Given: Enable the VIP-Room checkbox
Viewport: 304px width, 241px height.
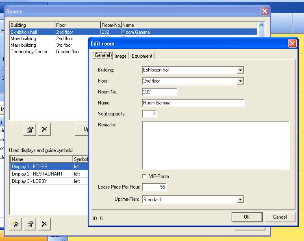Looking at the screenshot, I should coord(145,176).
